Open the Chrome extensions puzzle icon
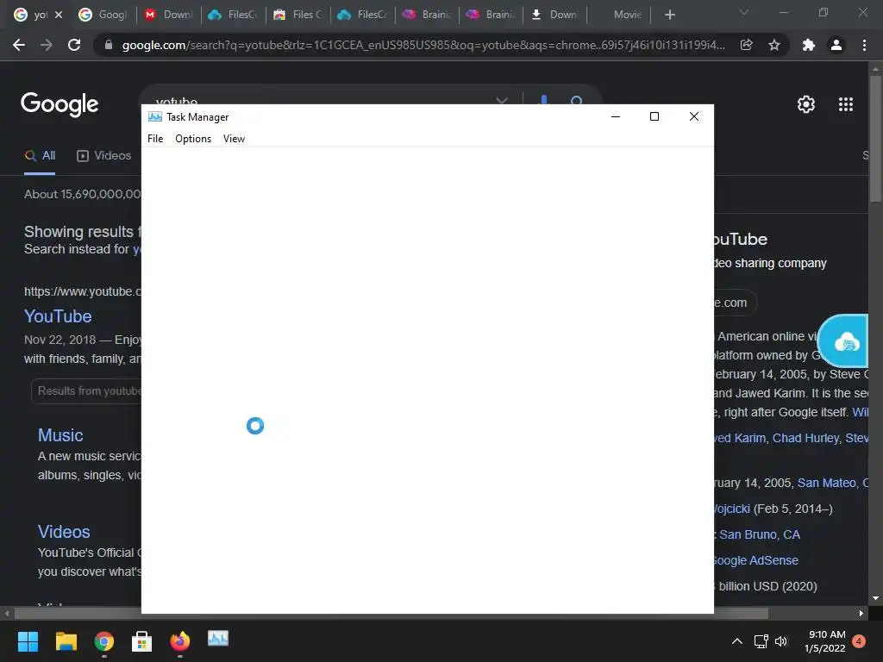 pos(809,45)
